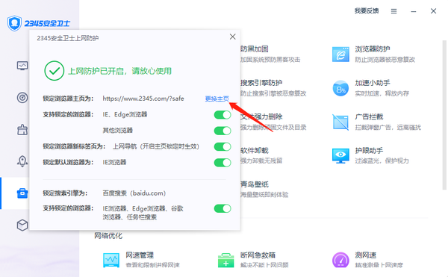The height and width of the screenshot is (277, 448).
Task: Click 测网速 title text
Action: (365, 255)
